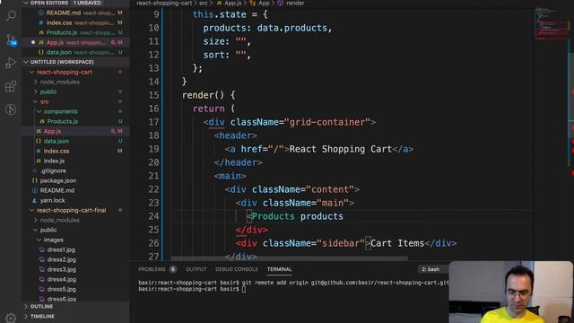
Task: Click 'React Shopping Cart' text on line 19
Action: tap(341, 149)
